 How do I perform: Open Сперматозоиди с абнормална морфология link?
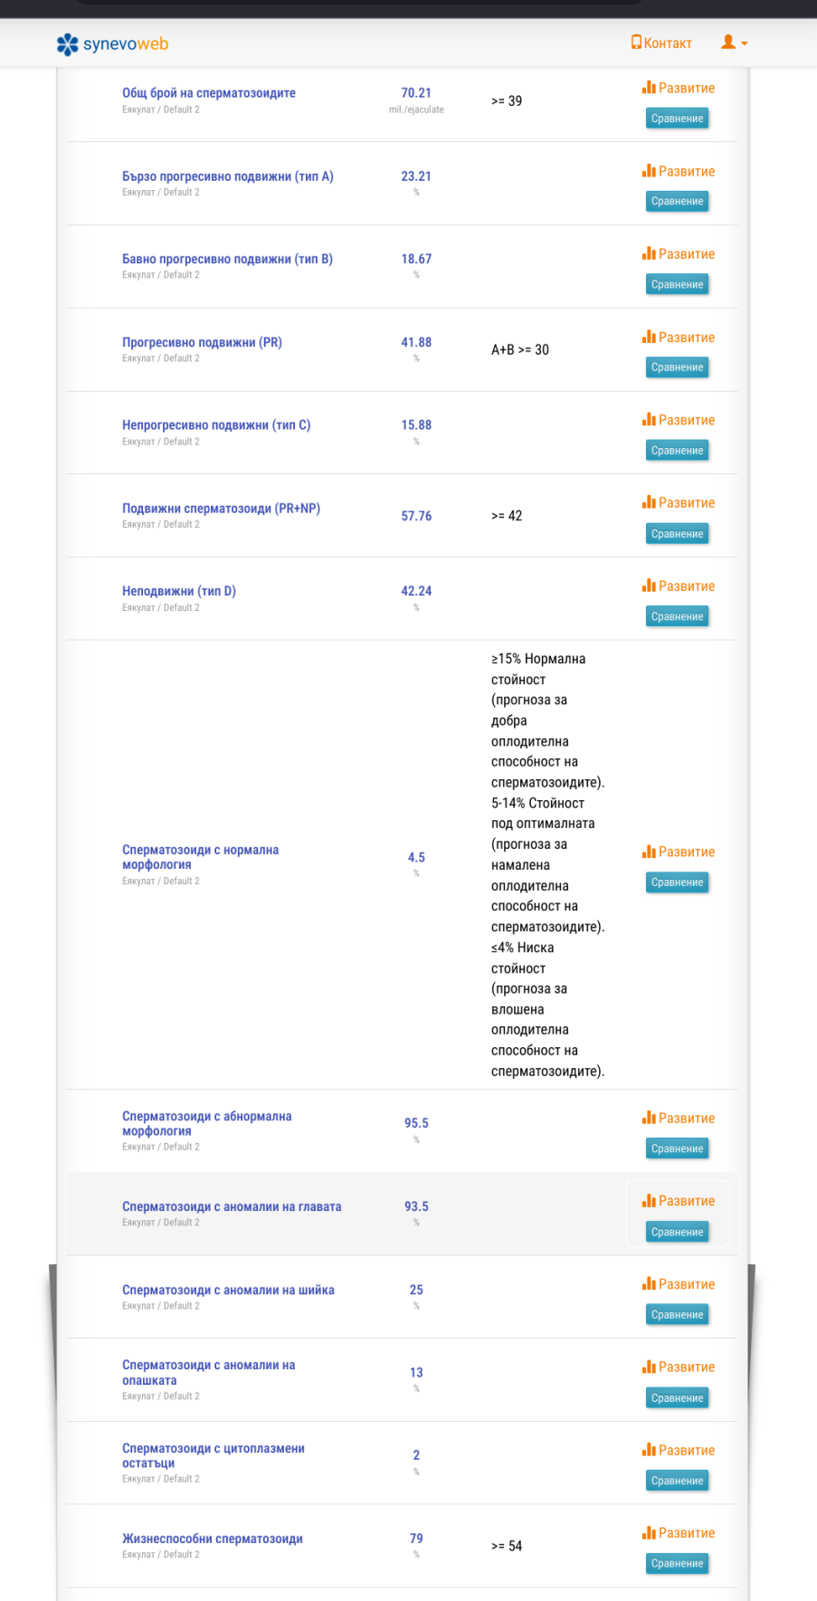206,1123
